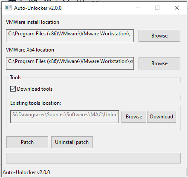The height and width of the screenshot is (178, 188).
Task: Browse for the VMWare X64 location
Action: (159, 63)
